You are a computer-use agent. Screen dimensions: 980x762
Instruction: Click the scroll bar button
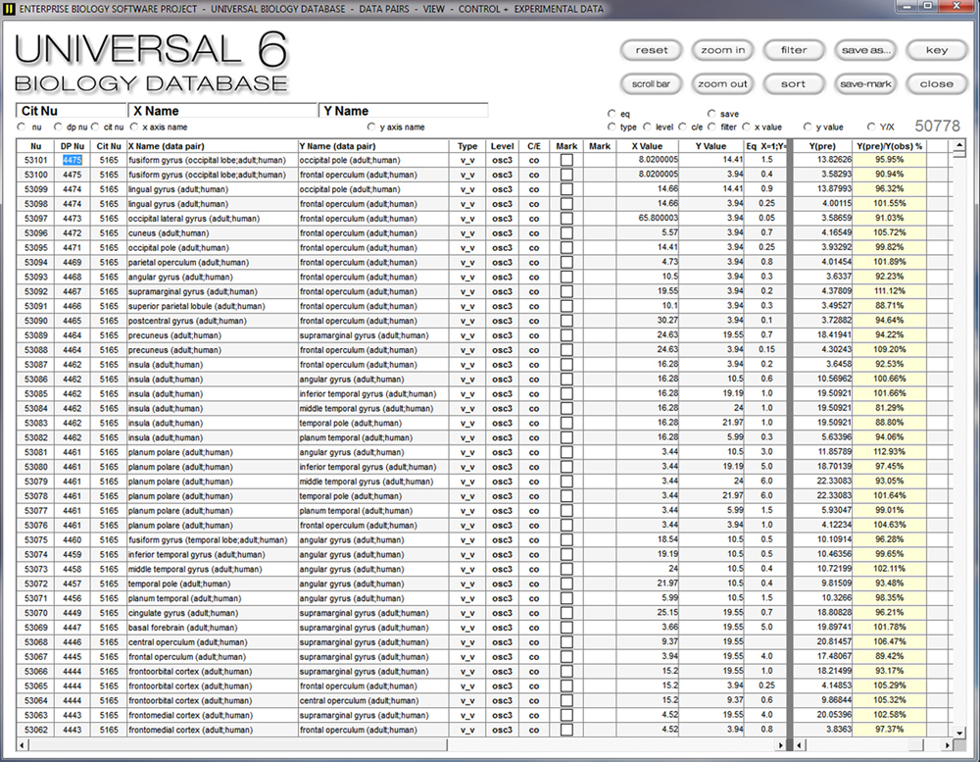tap(652, 83)
